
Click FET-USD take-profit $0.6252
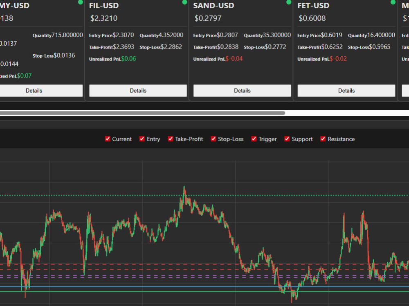pos(332,47)
